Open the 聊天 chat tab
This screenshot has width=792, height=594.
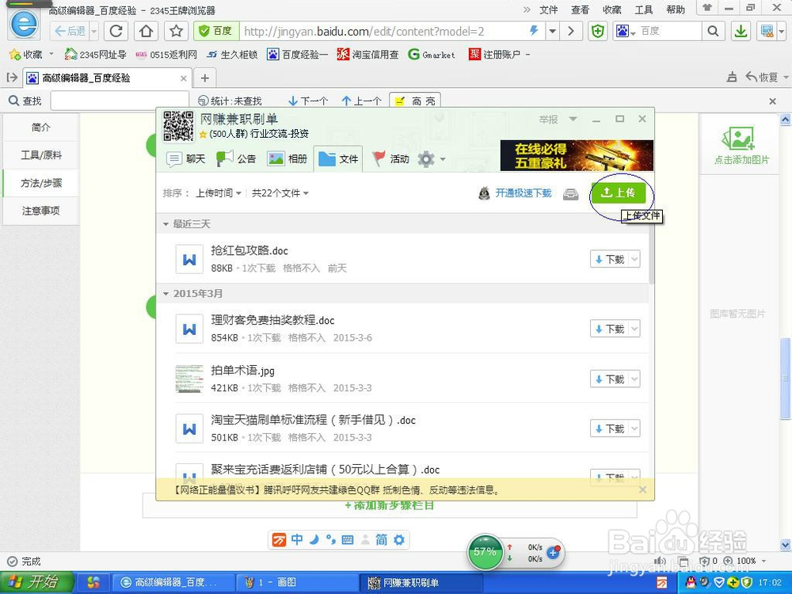[x=186, y=159]
